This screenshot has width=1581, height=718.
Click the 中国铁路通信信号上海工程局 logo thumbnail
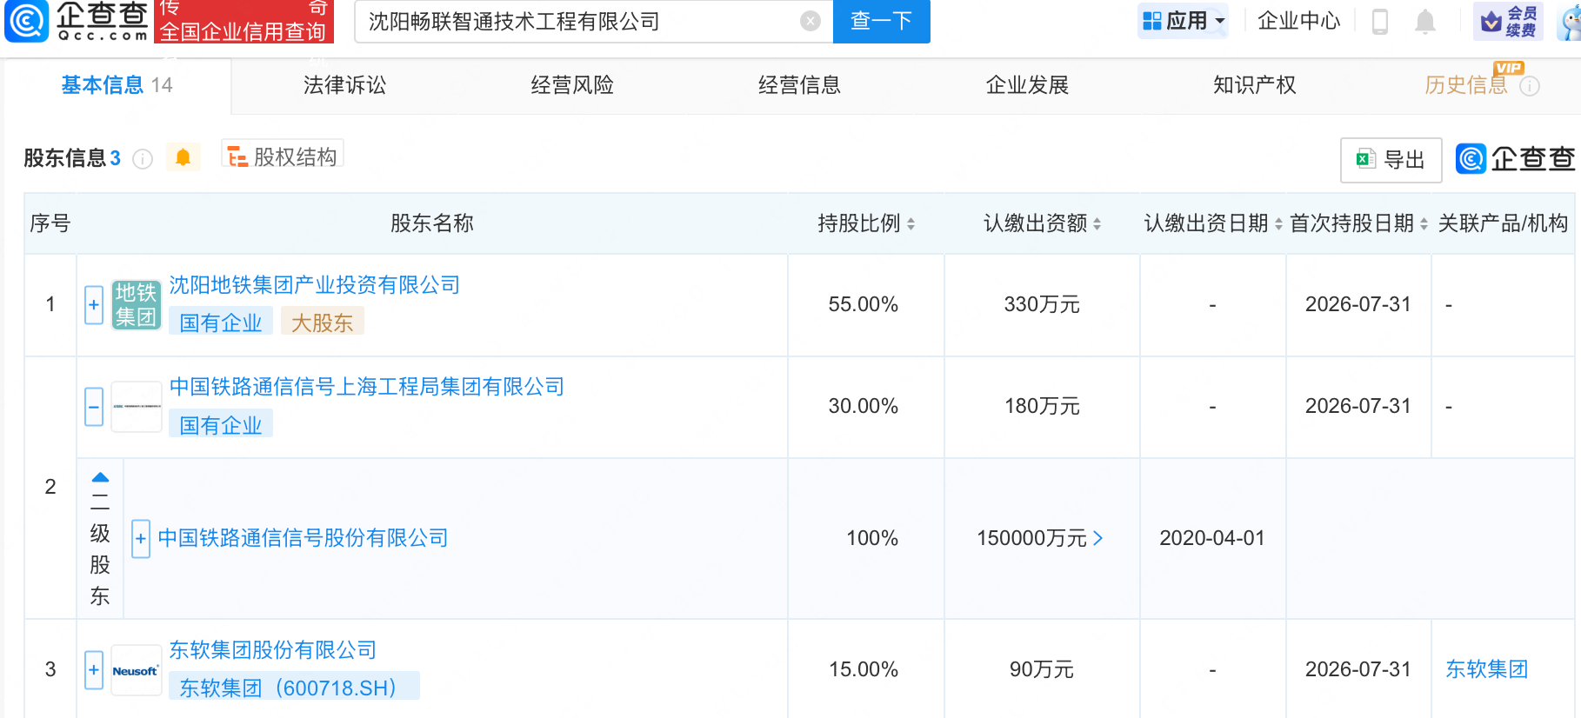[137, 406]
